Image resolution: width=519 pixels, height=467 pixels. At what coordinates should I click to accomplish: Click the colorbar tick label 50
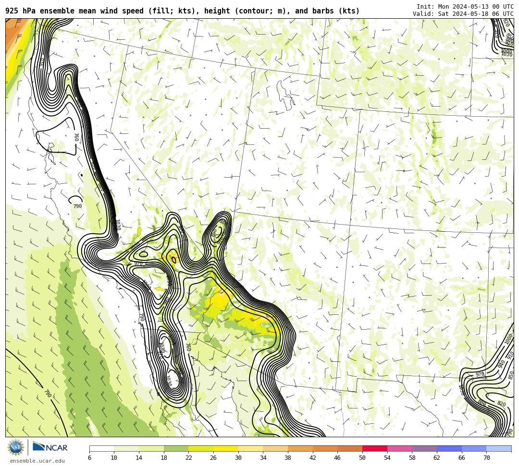(x=362, y=458)
